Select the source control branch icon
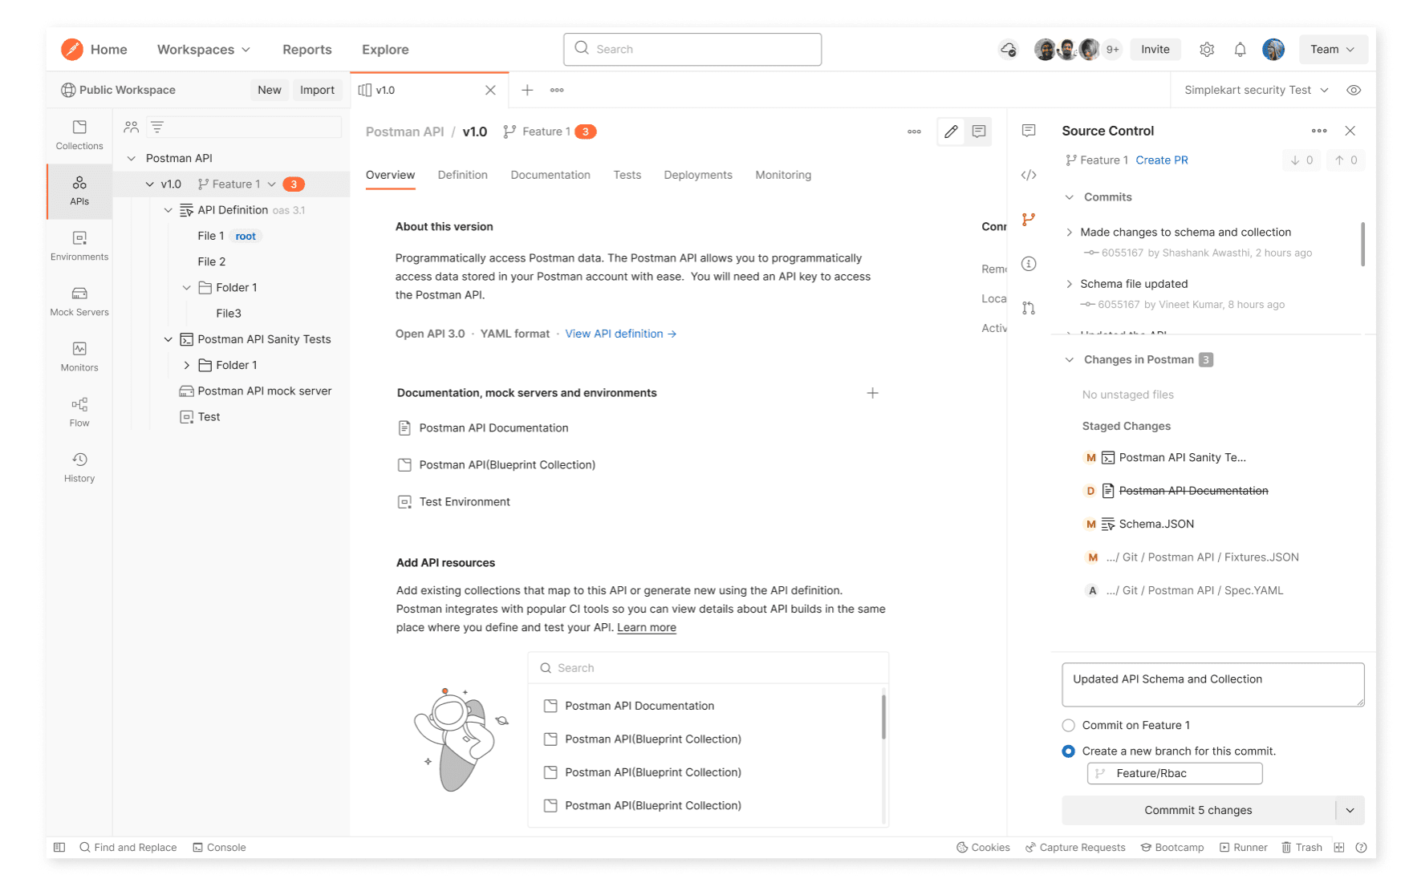Viewport: 1409px width, 895px height. tap(1029, 219)
